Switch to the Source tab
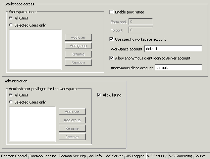 click(x=200, y=156)
